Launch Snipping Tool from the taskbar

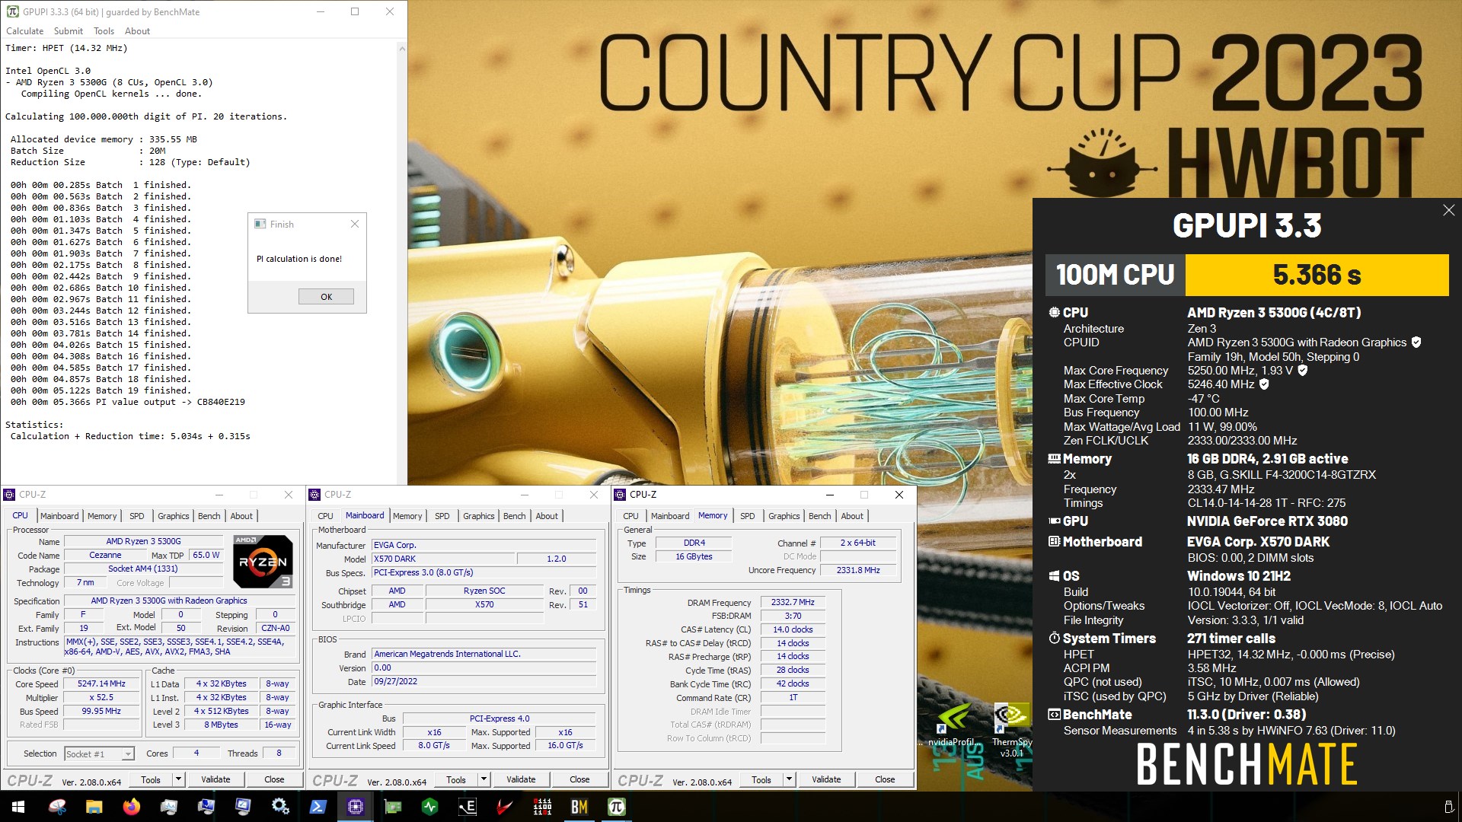click(x=57, y=807)
